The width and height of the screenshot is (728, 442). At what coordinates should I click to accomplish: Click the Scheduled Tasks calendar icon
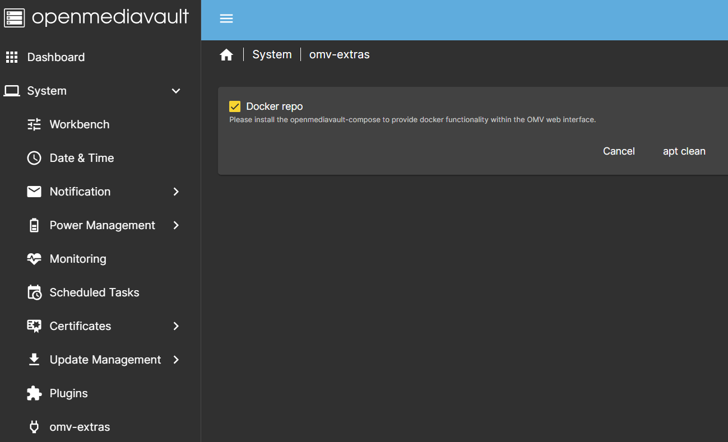34,292
